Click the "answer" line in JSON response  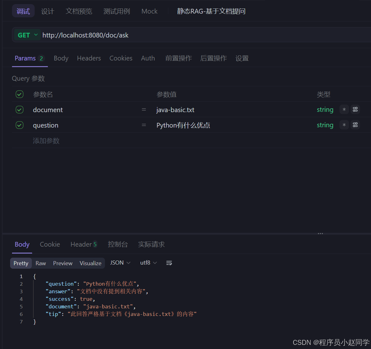97,291
